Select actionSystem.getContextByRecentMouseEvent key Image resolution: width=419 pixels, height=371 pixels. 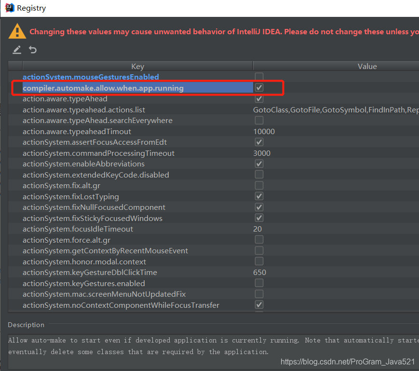pyautogui.click(x=105, y=251)
